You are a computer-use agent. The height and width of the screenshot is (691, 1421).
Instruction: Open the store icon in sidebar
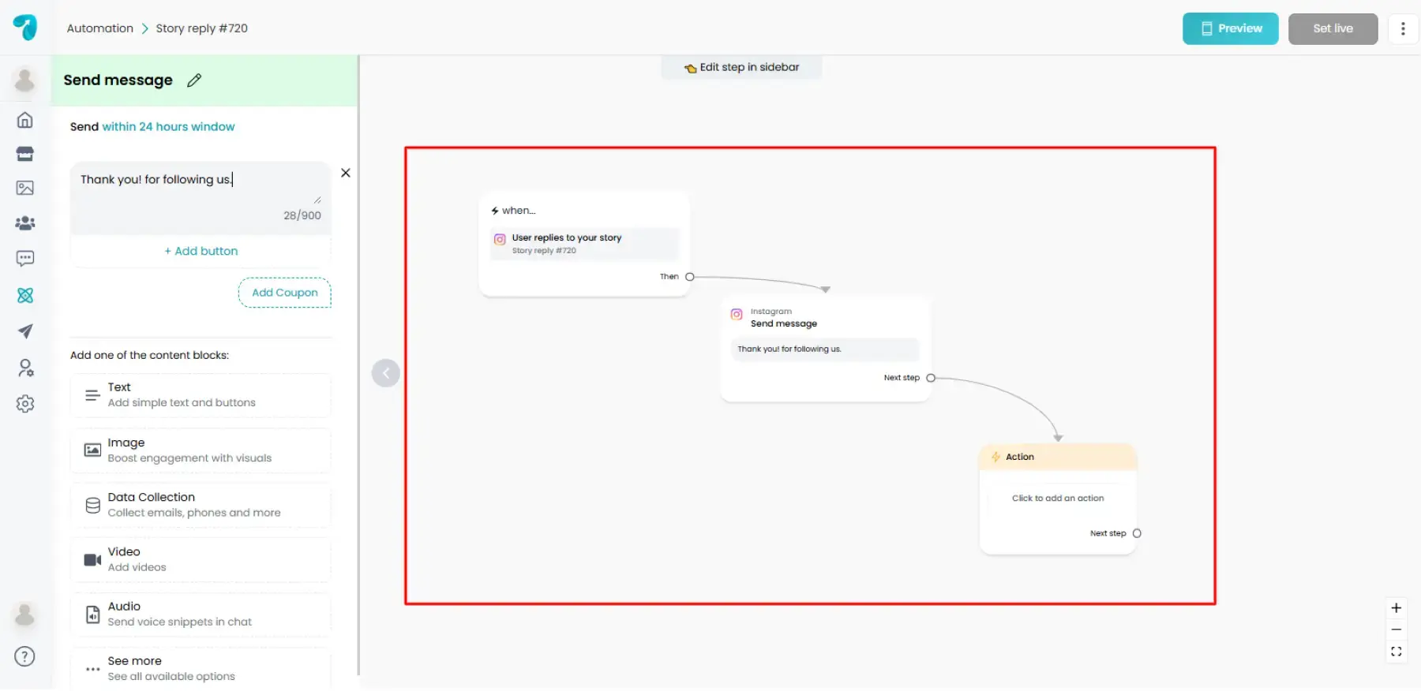[x=25, y=154]
